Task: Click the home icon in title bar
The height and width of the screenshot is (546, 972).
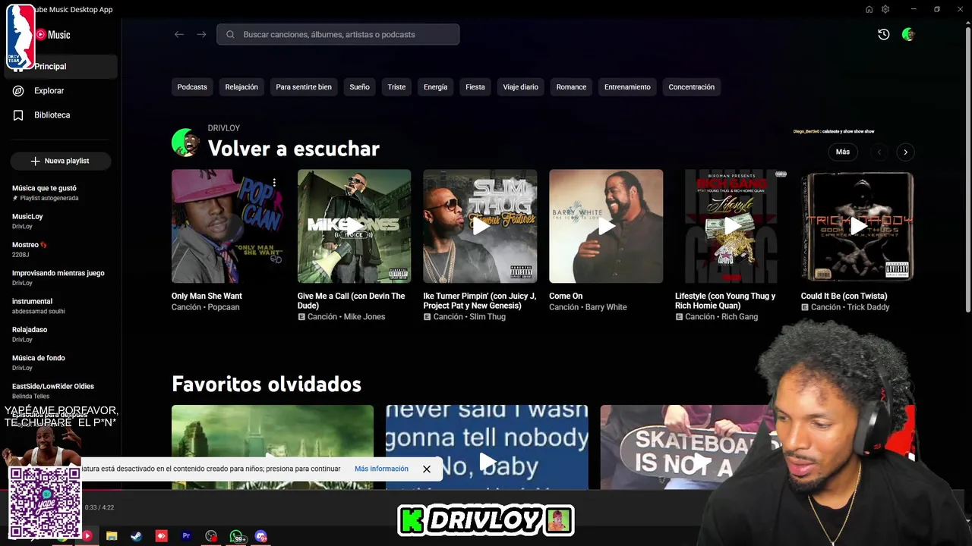Action: click(x=869, y=9)
